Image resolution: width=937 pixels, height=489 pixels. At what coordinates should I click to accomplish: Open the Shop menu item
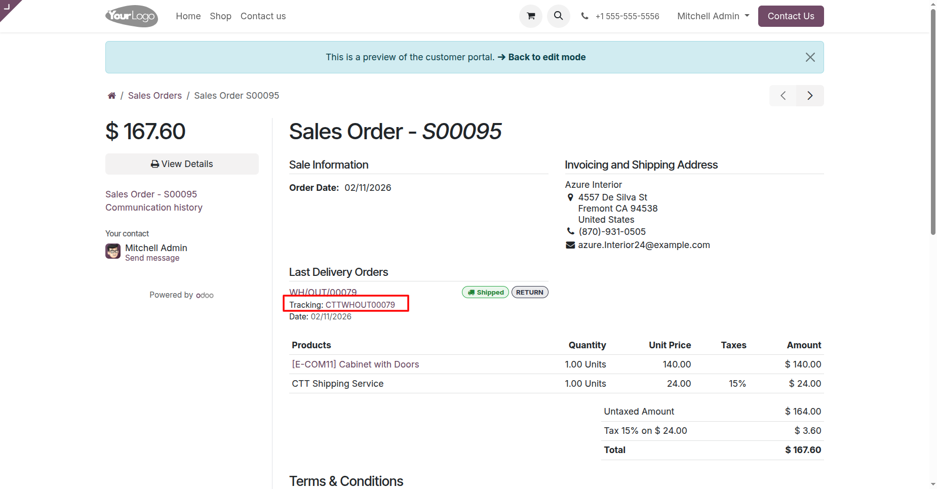pyautogui.click(x=220, y=16)
